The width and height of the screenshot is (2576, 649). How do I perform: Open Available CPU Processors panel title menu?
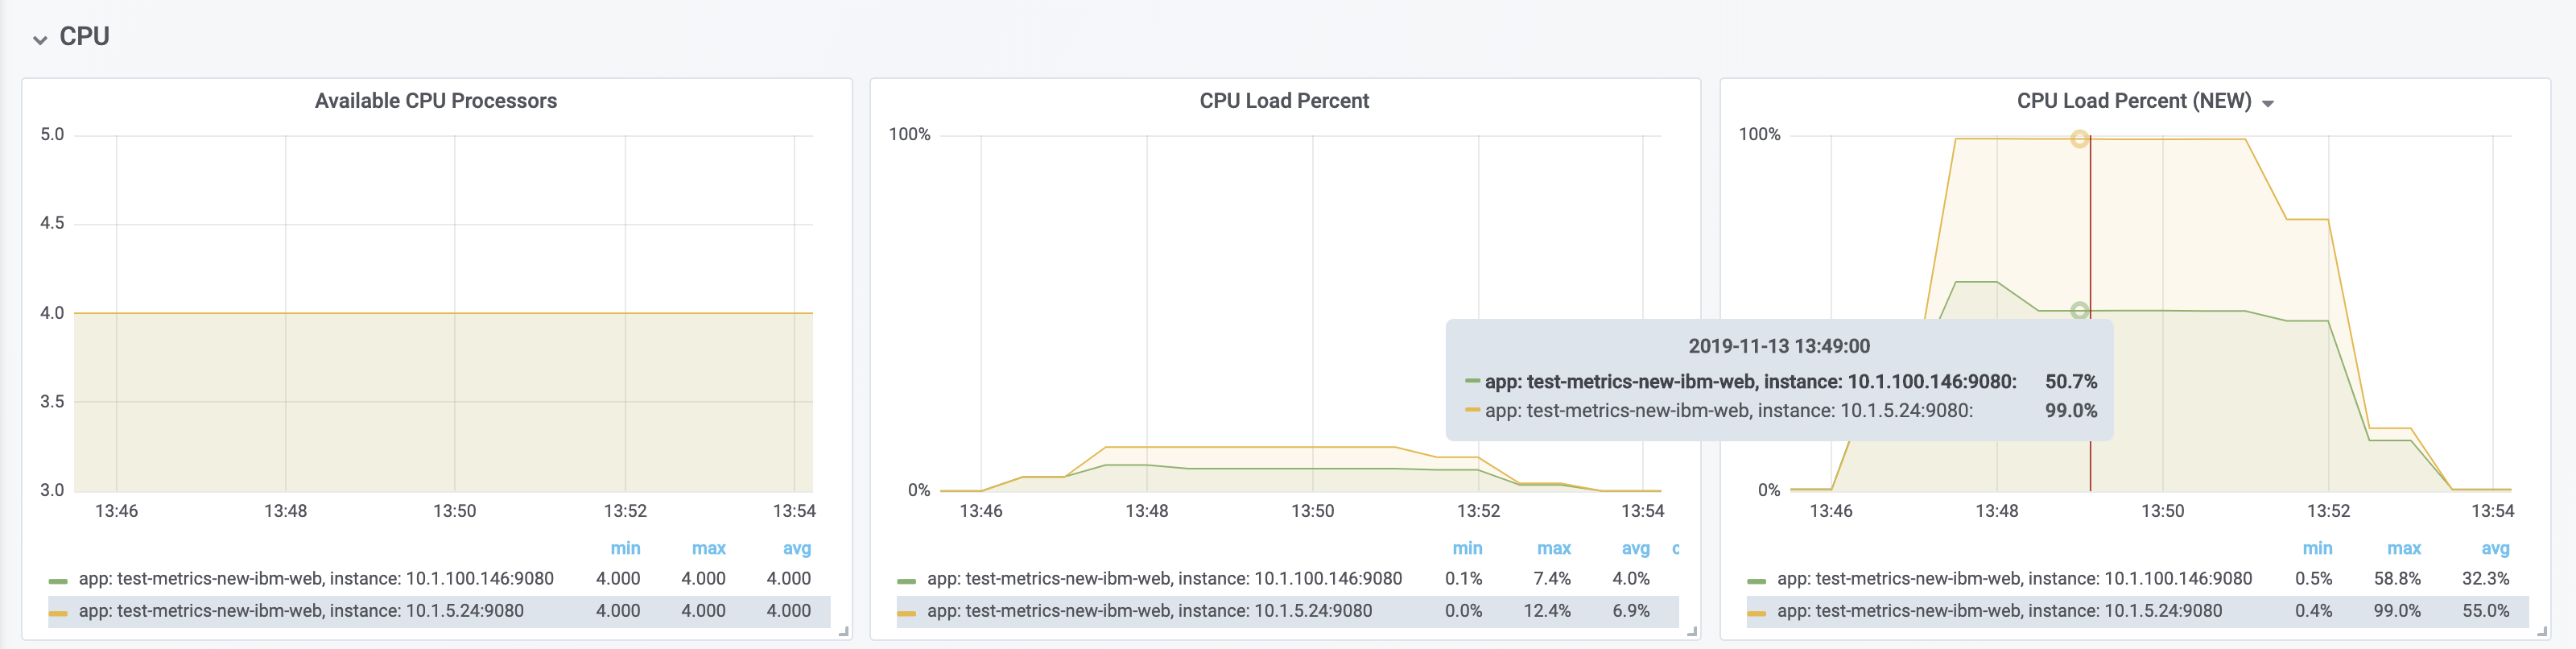coord(435,101)
